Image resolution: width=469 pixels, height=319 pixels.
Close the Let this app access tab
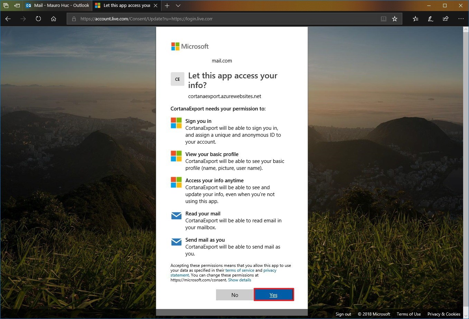(156, 6)
